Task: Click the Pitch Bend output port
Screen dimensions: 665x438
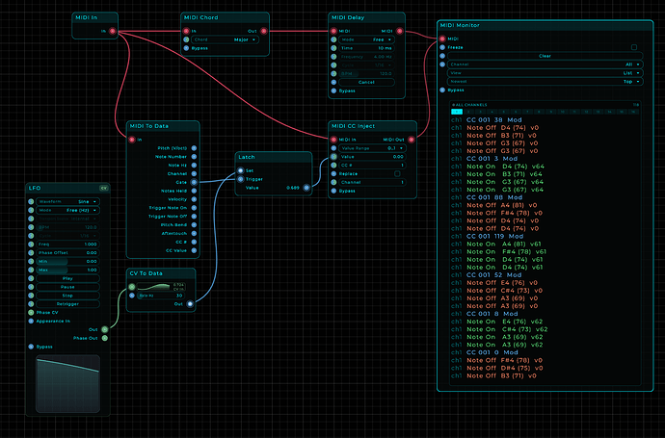Action: click(194, 225)
